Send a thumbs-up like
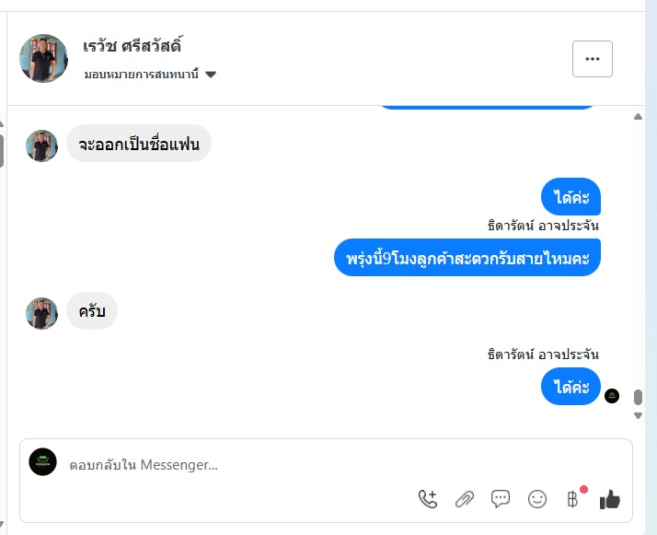657x535 pixels. [x=610, y=499]
